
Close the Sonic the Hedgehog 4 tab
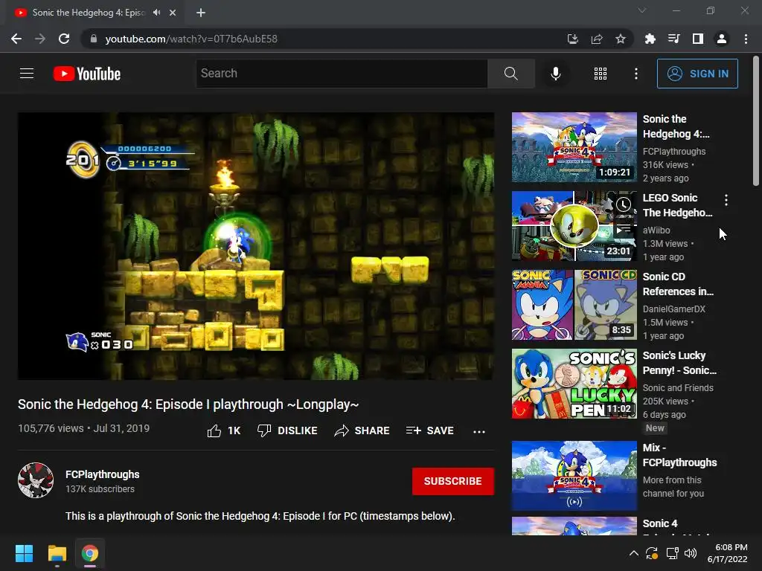tap(173, 13)
